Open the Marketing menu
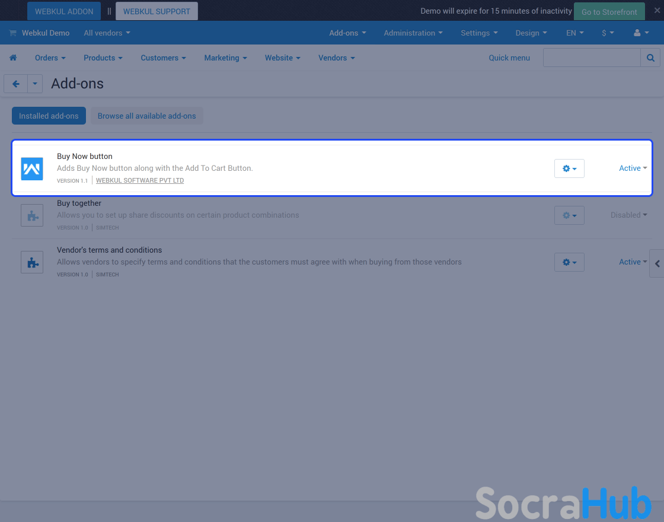Image resolution: width=664 pixels, height=522 pixels. 226,58
